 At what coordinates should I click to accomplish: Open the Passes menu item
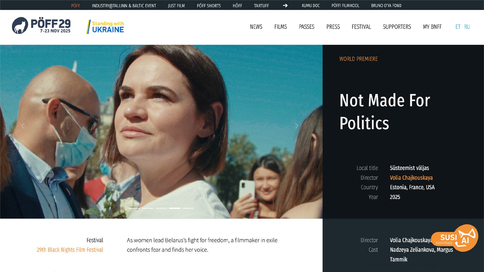306,27
